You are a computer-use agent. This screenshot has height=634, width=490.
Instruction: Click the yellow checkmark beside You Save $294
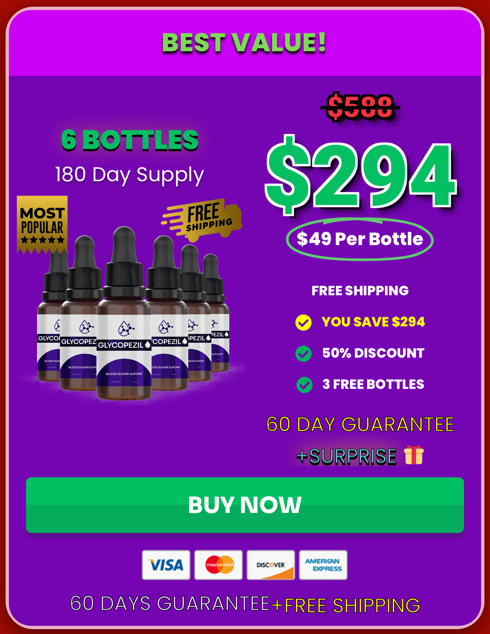coord(303,322)
